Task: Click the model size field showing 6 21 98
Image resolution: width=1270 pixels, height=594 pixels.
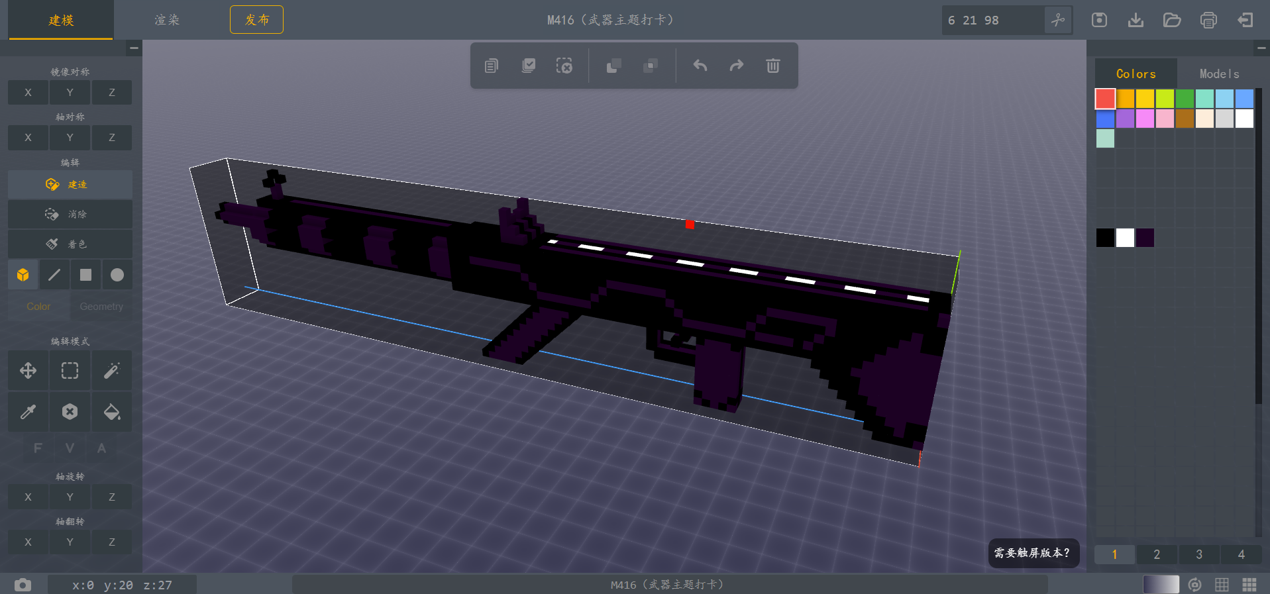Action: [x=992, y=20]
